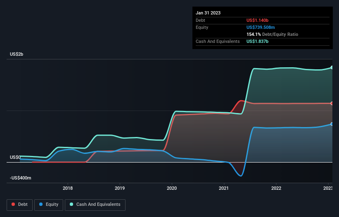Click the Jan 31 2023 tooltip date

(x=208, y=13)
